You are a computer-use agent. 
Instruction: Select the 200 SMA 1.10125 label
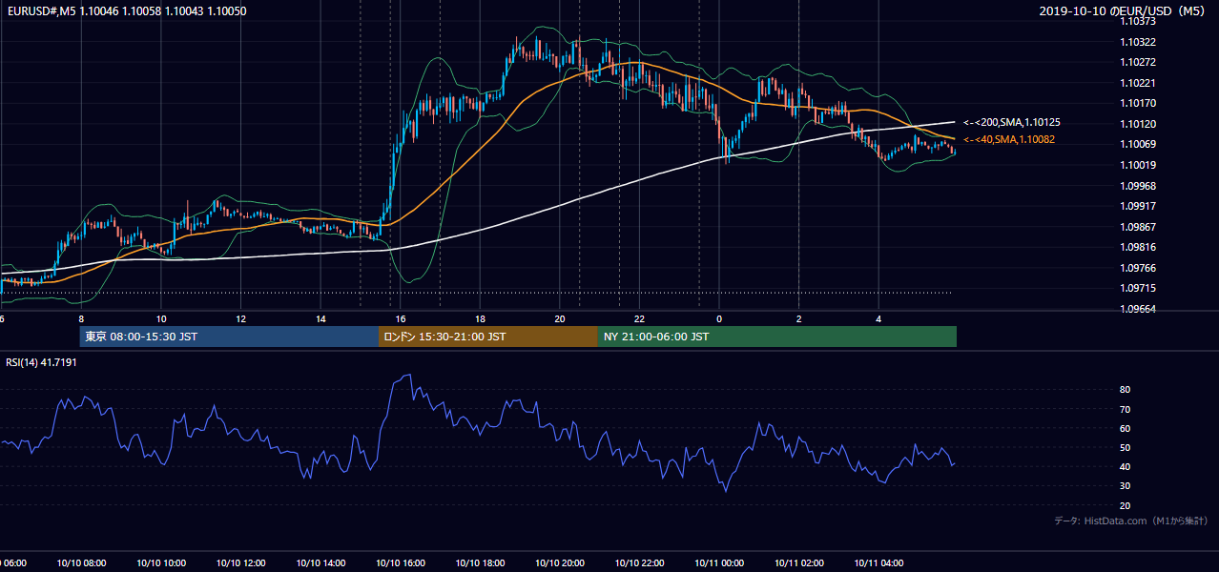click(1012, 122)
